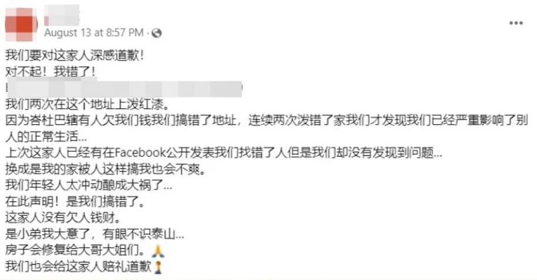Click the folded hands emoji

[x=158, y=251]
